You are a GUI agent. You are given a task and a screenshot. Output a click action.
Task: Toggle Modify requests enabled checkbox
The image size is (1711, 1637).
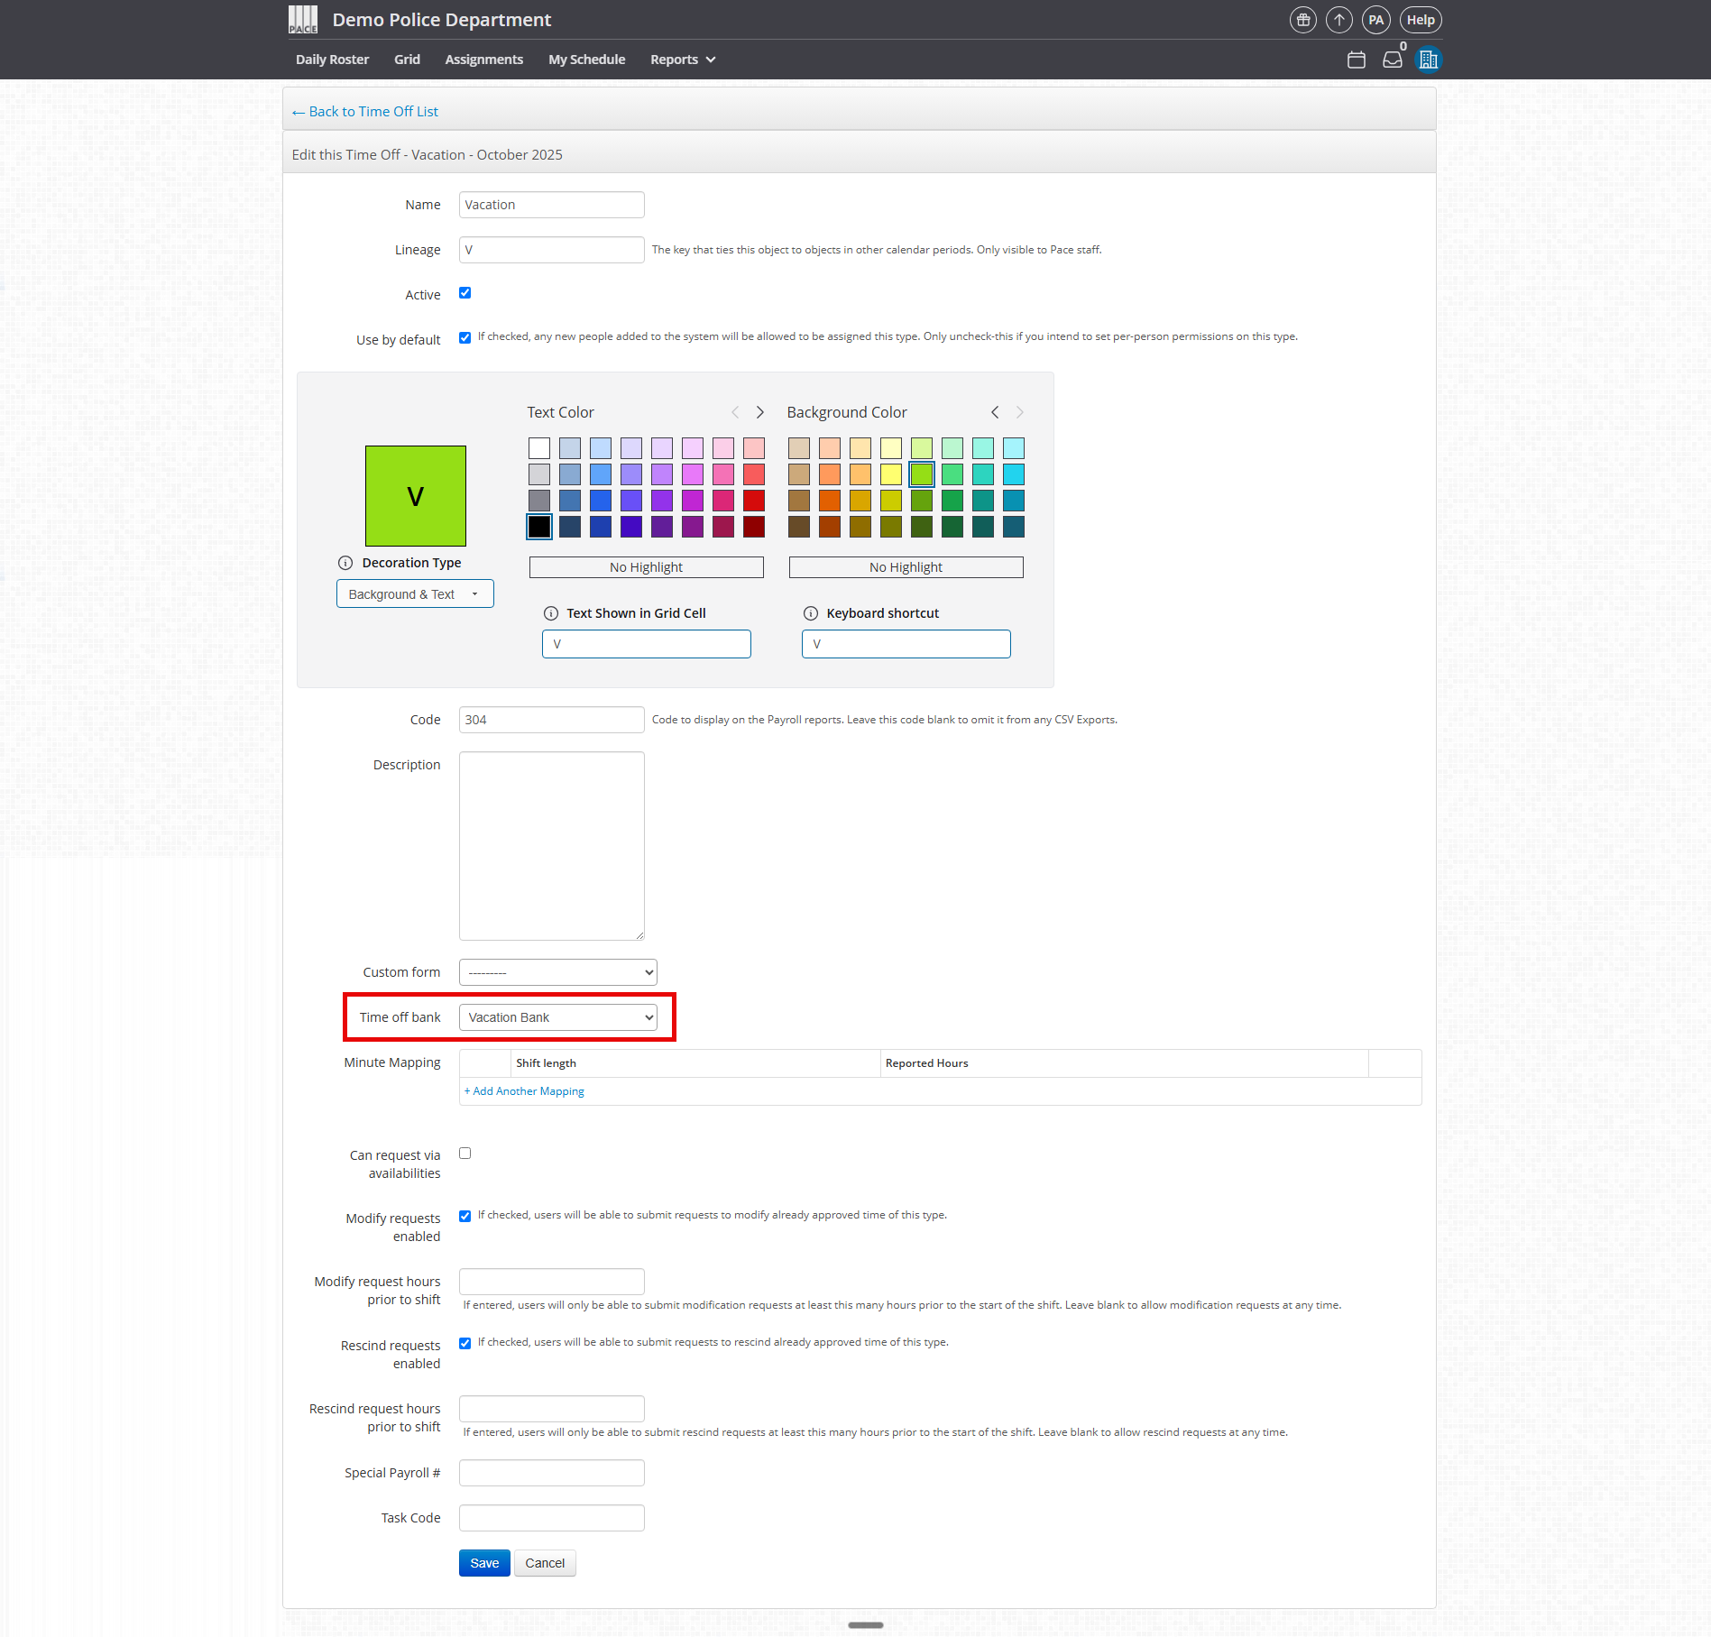465,1217
